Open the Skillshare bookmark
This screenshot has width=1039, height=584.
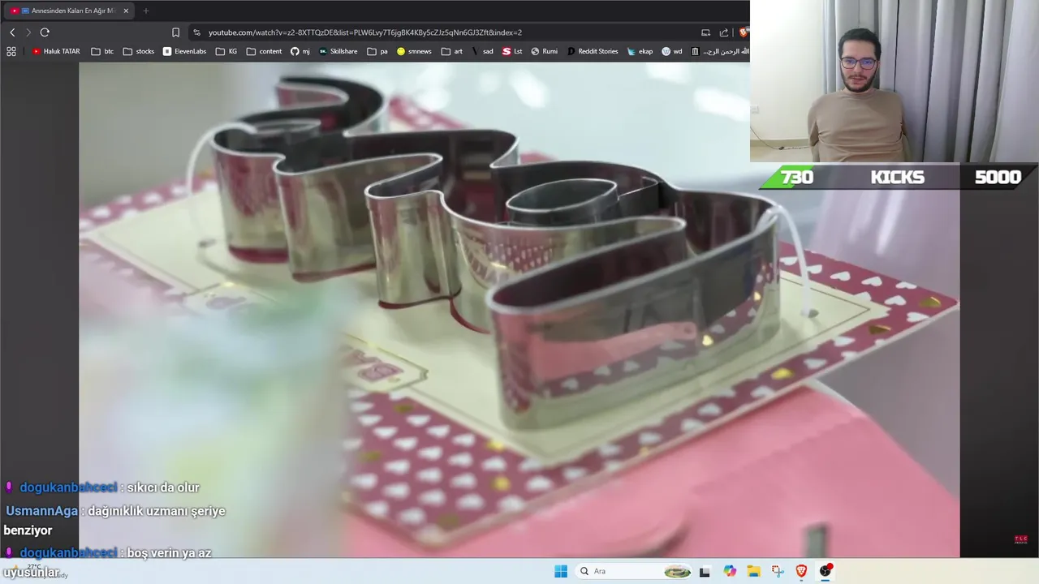tap(338, 51)
